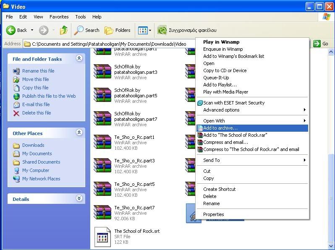Viewport: 335px width, 250px height.
Task: Click the Back navigation arrow icon
Action: tap(11, 30)
